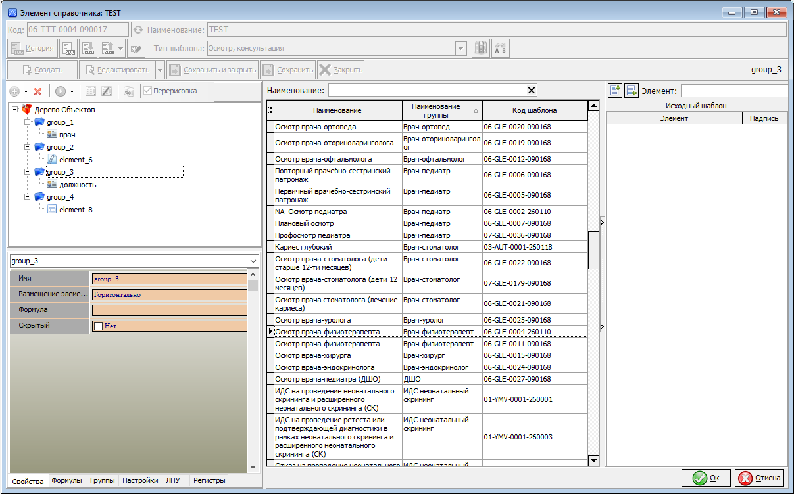
Task: Expand the group_3 selector combo box
Action: pyautogui.click(x=254, y=261)
